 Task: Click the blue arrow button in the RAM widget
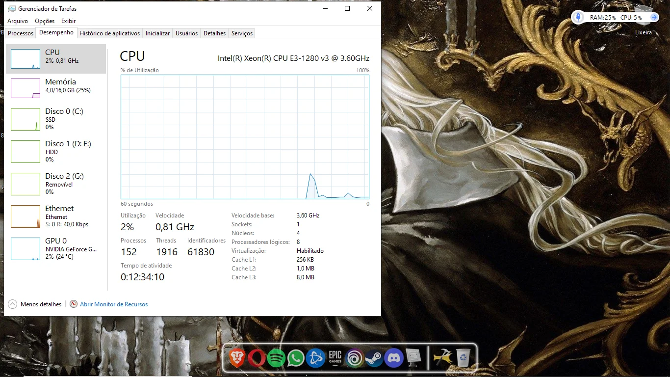click(654, 17)
